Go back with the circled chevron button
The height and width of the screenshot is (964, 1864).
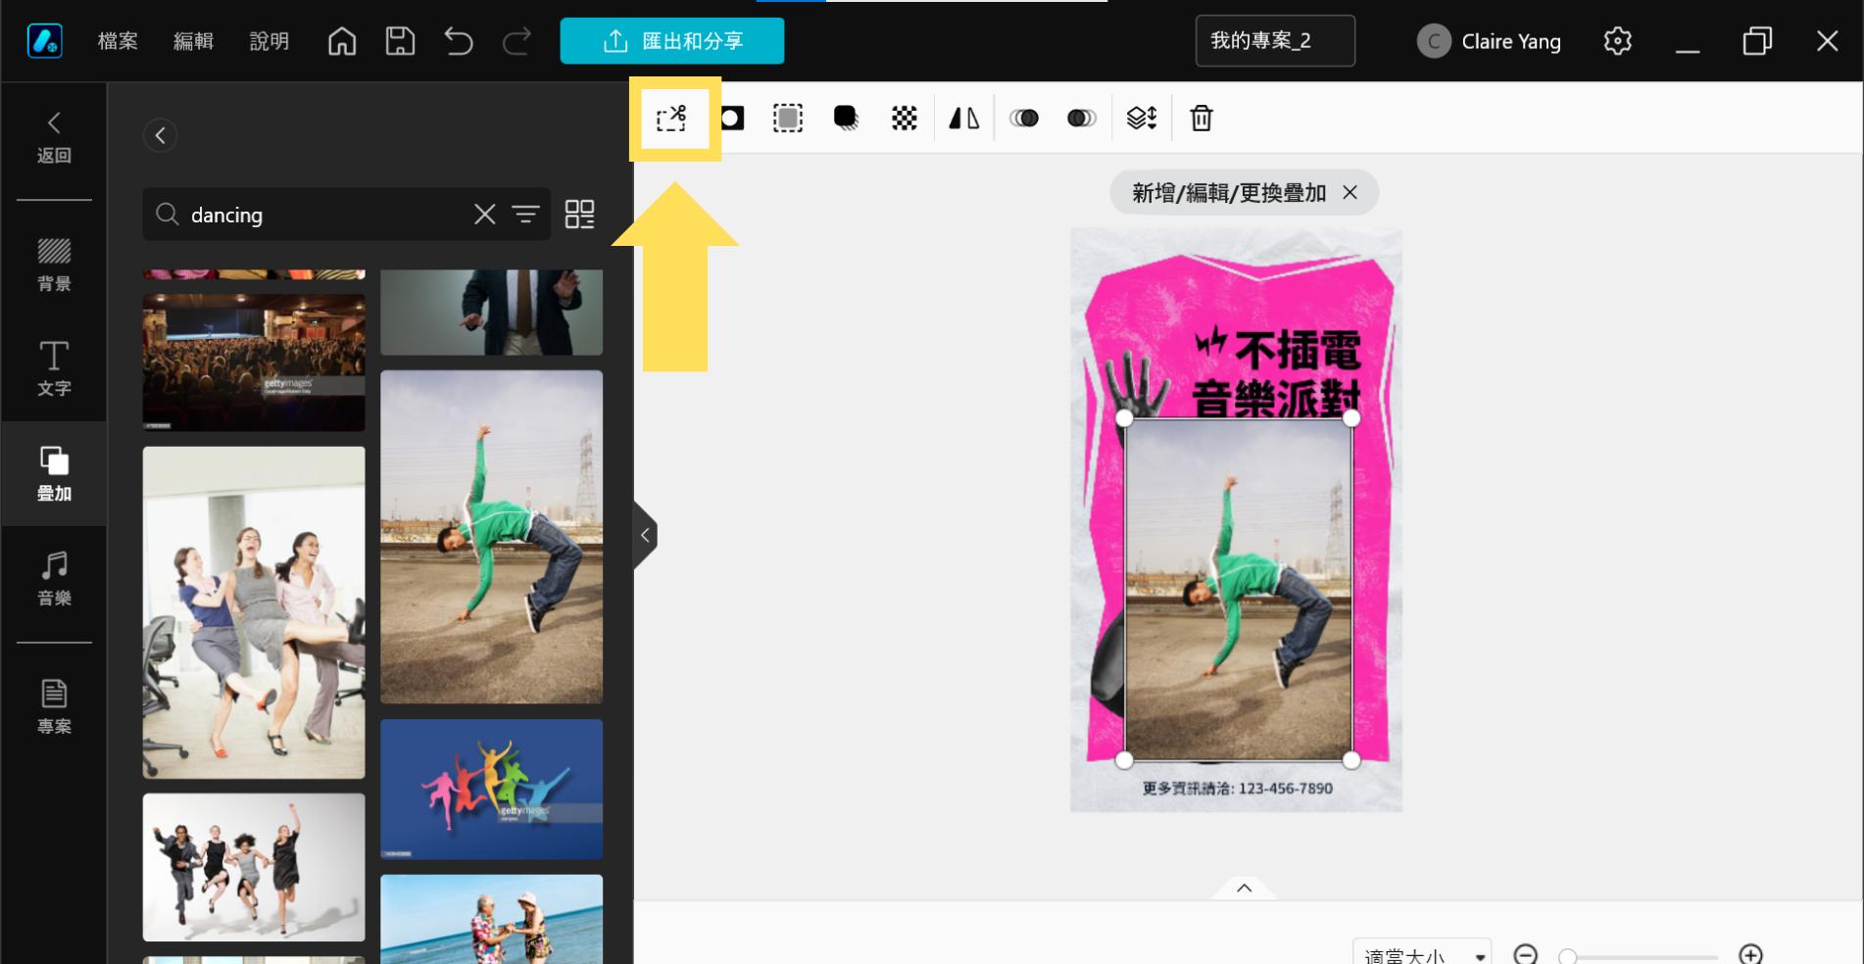[160, 135]
